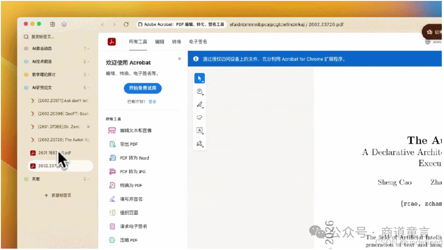The width and height of the screenshot is (444, 250).
Task: Click the 登录 link
Action: point(152,102)
